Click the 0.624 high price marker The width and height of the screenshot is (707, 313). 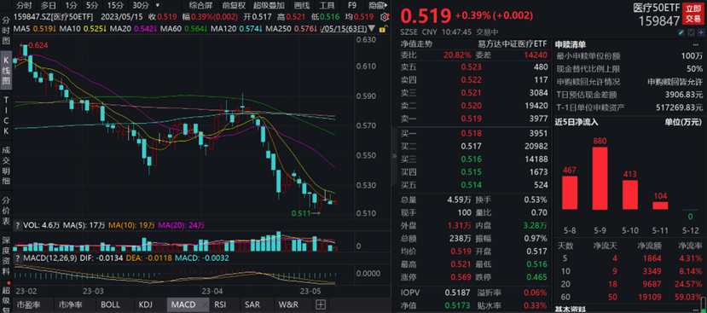point(38,45)
